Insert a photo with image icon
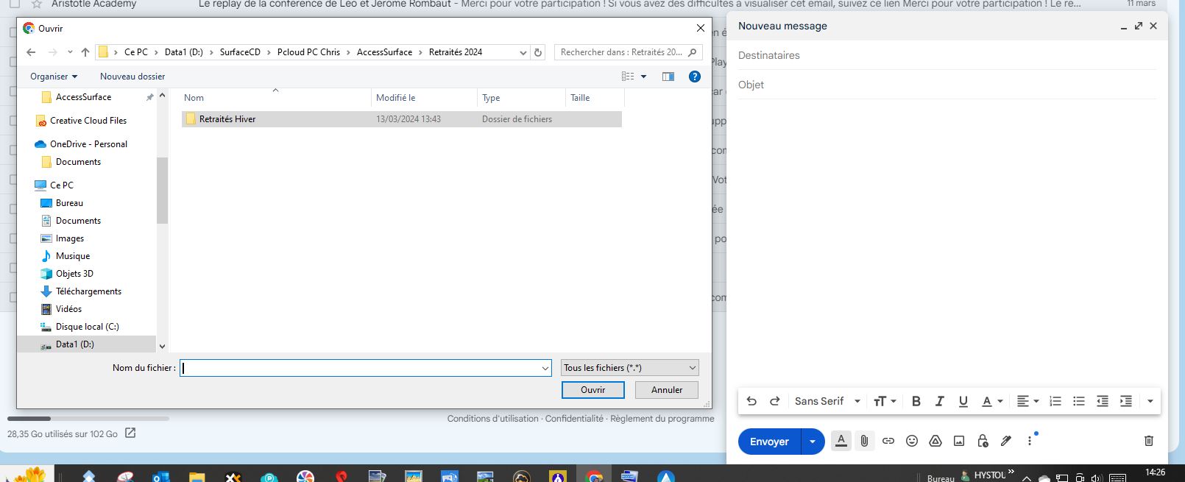Image resolution: width=1185 pixels, height=482 pixels. pos(959,441)
